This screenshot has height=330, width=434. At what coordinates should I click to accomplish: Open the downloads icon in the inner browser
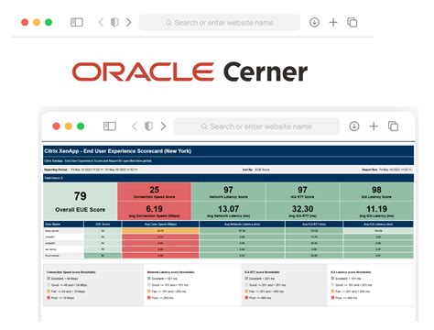tap(354, 126)
